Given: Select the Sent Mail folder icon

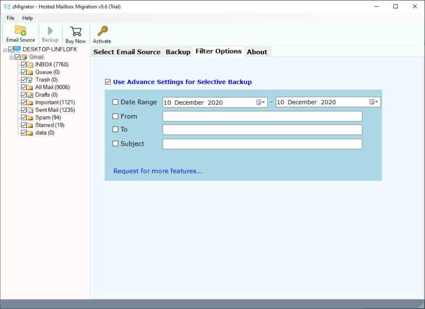Looking at the screenshot, I should tap(30, 110).
